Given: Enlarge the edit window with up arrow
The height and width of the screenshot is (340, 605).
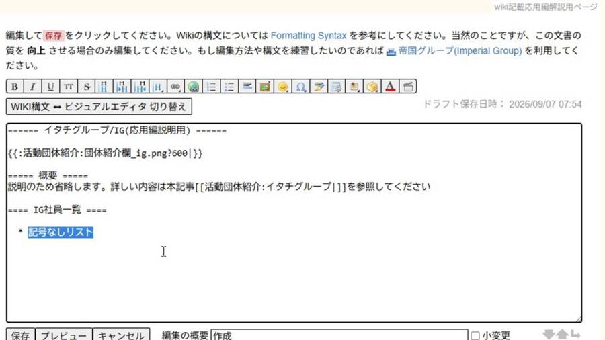Looking at the screenshot, I should coord(562,334).
